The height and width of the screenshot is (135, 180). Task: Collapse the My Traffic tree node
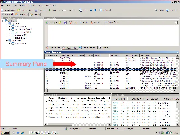[6, 24]
